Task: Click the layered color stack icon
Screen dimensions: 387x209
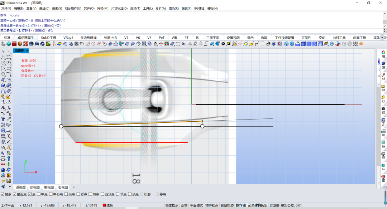Action: (x=325, y=44)
